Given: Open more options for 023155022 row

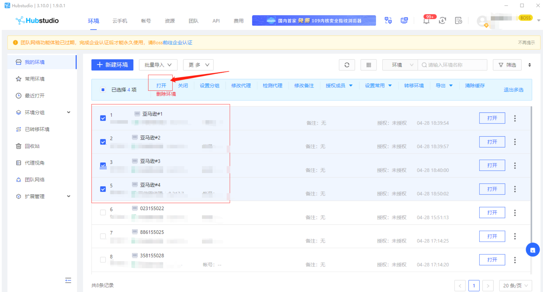Looking at the screenshot, I should [515, 213].
